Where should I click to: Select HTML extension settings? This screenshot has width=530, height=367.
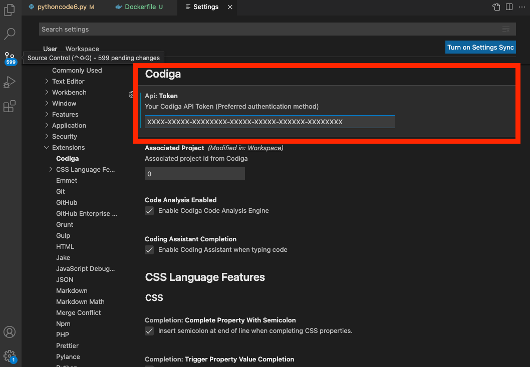pyautogui.click(x=65, y=247)
